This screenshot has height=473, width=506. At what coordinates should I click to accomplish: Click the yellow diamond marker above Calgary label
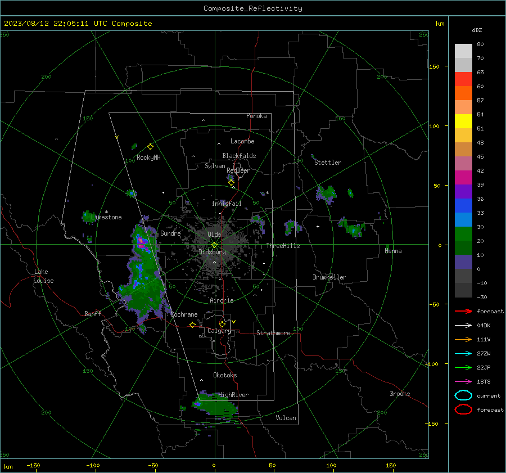222,324
